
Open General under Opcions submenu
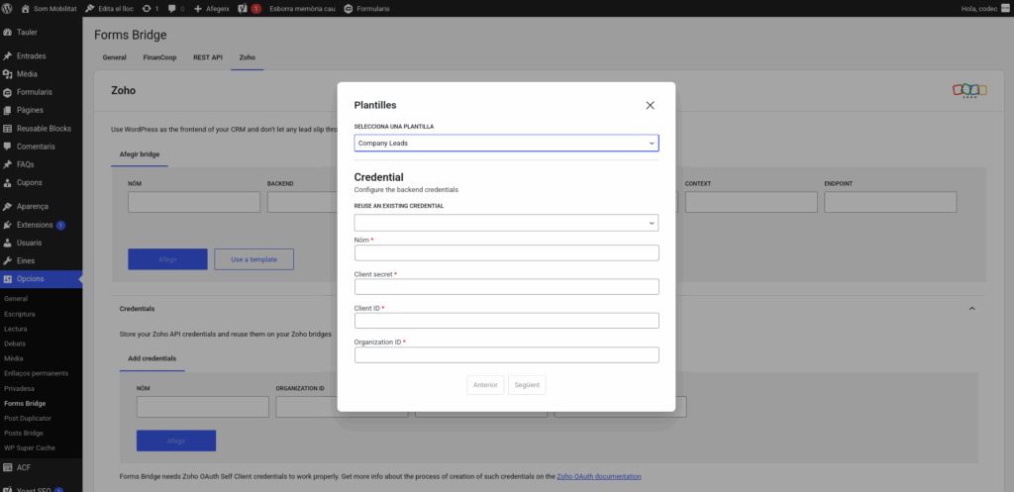tap(16, 299)
